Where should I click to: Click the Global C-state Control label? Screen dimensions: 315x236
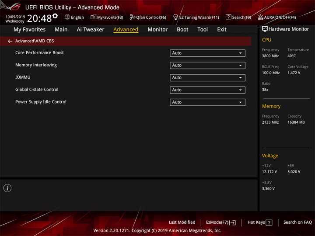click(x=37, y=90)
